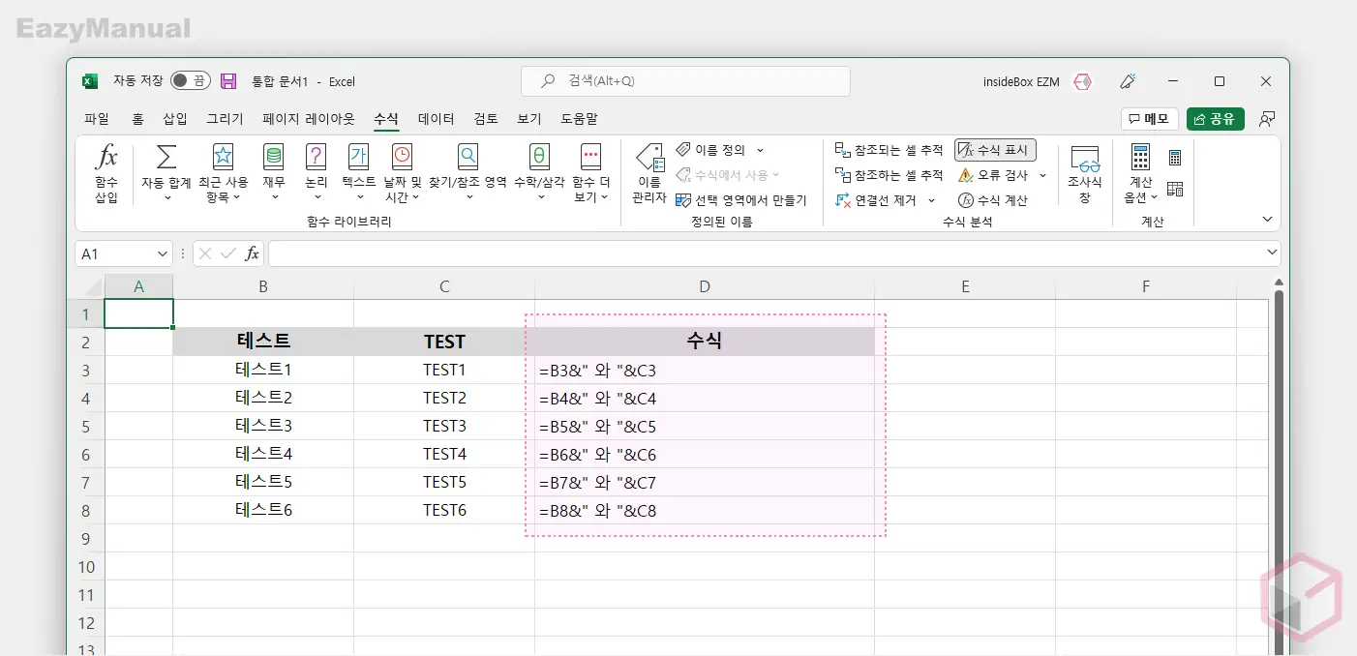The width and height of the screenshot is (1357, 656).
Task: Open Calculation Options (계산 옵션)
Action: point(1140,174)
